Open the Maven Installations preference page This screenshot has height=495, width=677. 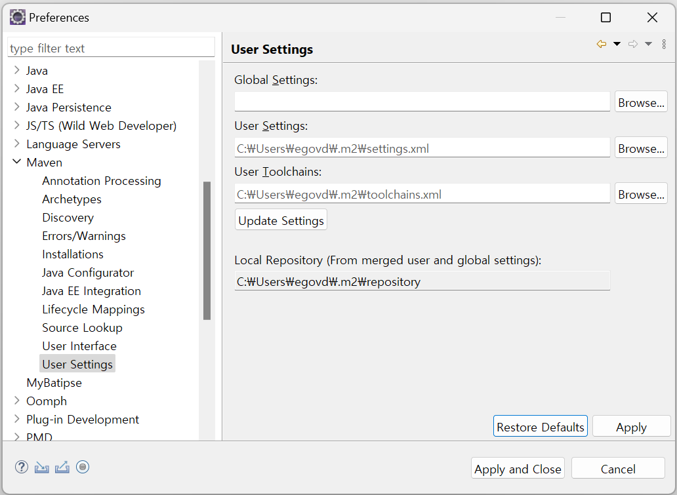(73, 254)
